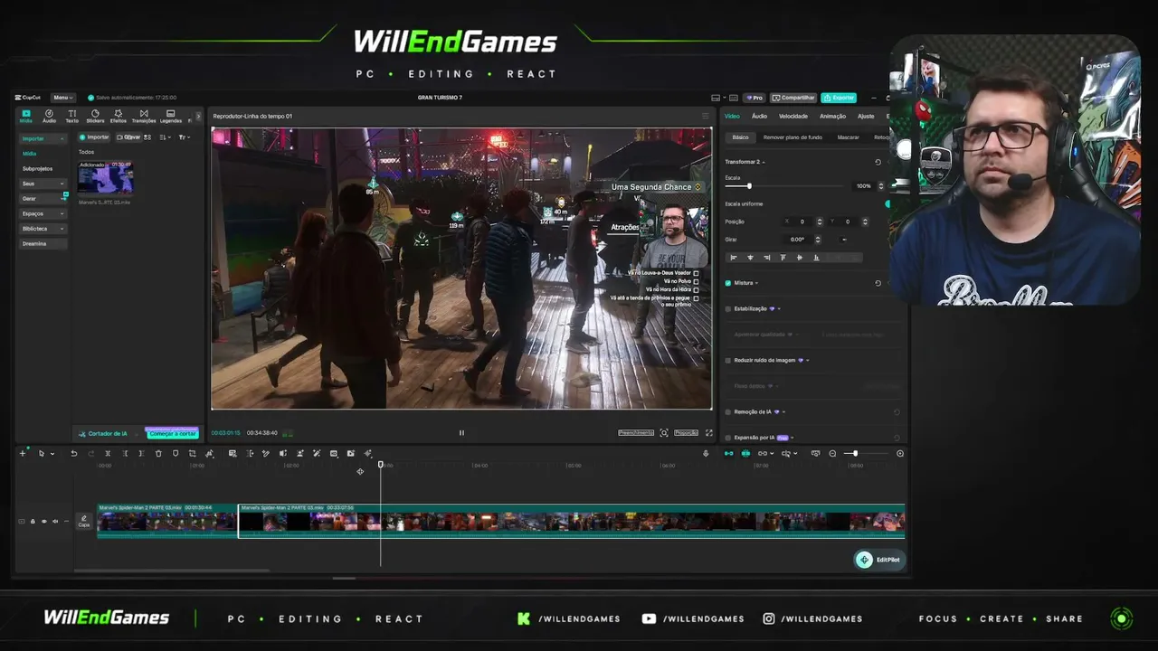This screenshot has width=1158, height=651.
Task: Click the align bottom icon in Básico panel
Action: click(816, 258)
